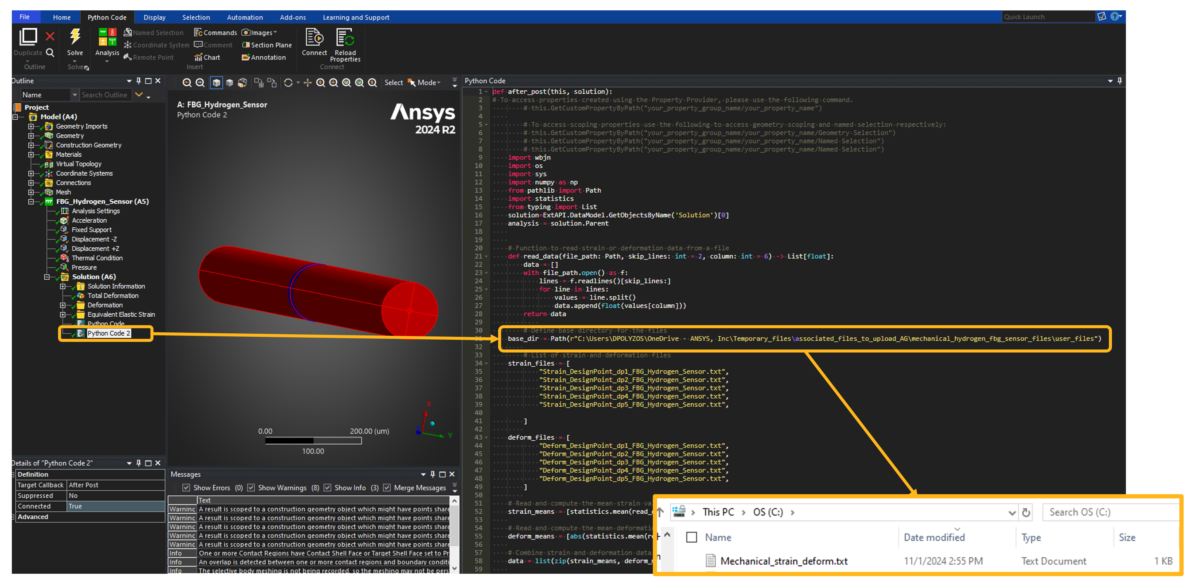
Task: Open the Analysis icon in the ribbon
Action: tap(107, 37)
